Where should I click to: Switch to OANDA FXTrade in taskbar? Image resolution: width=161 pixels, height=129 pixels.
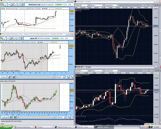click(64, 127)
